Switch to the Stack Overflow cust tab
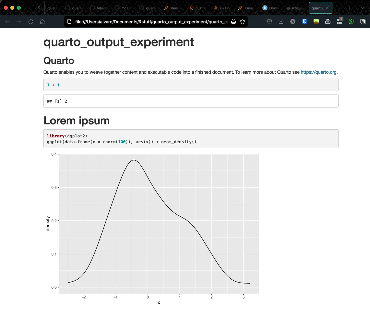 coord(198,8)
